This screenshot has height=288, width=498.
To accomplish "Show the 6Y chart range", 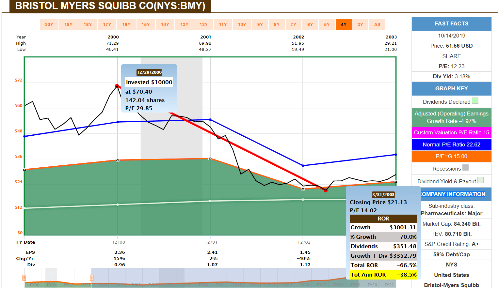I will coord(310,24).
